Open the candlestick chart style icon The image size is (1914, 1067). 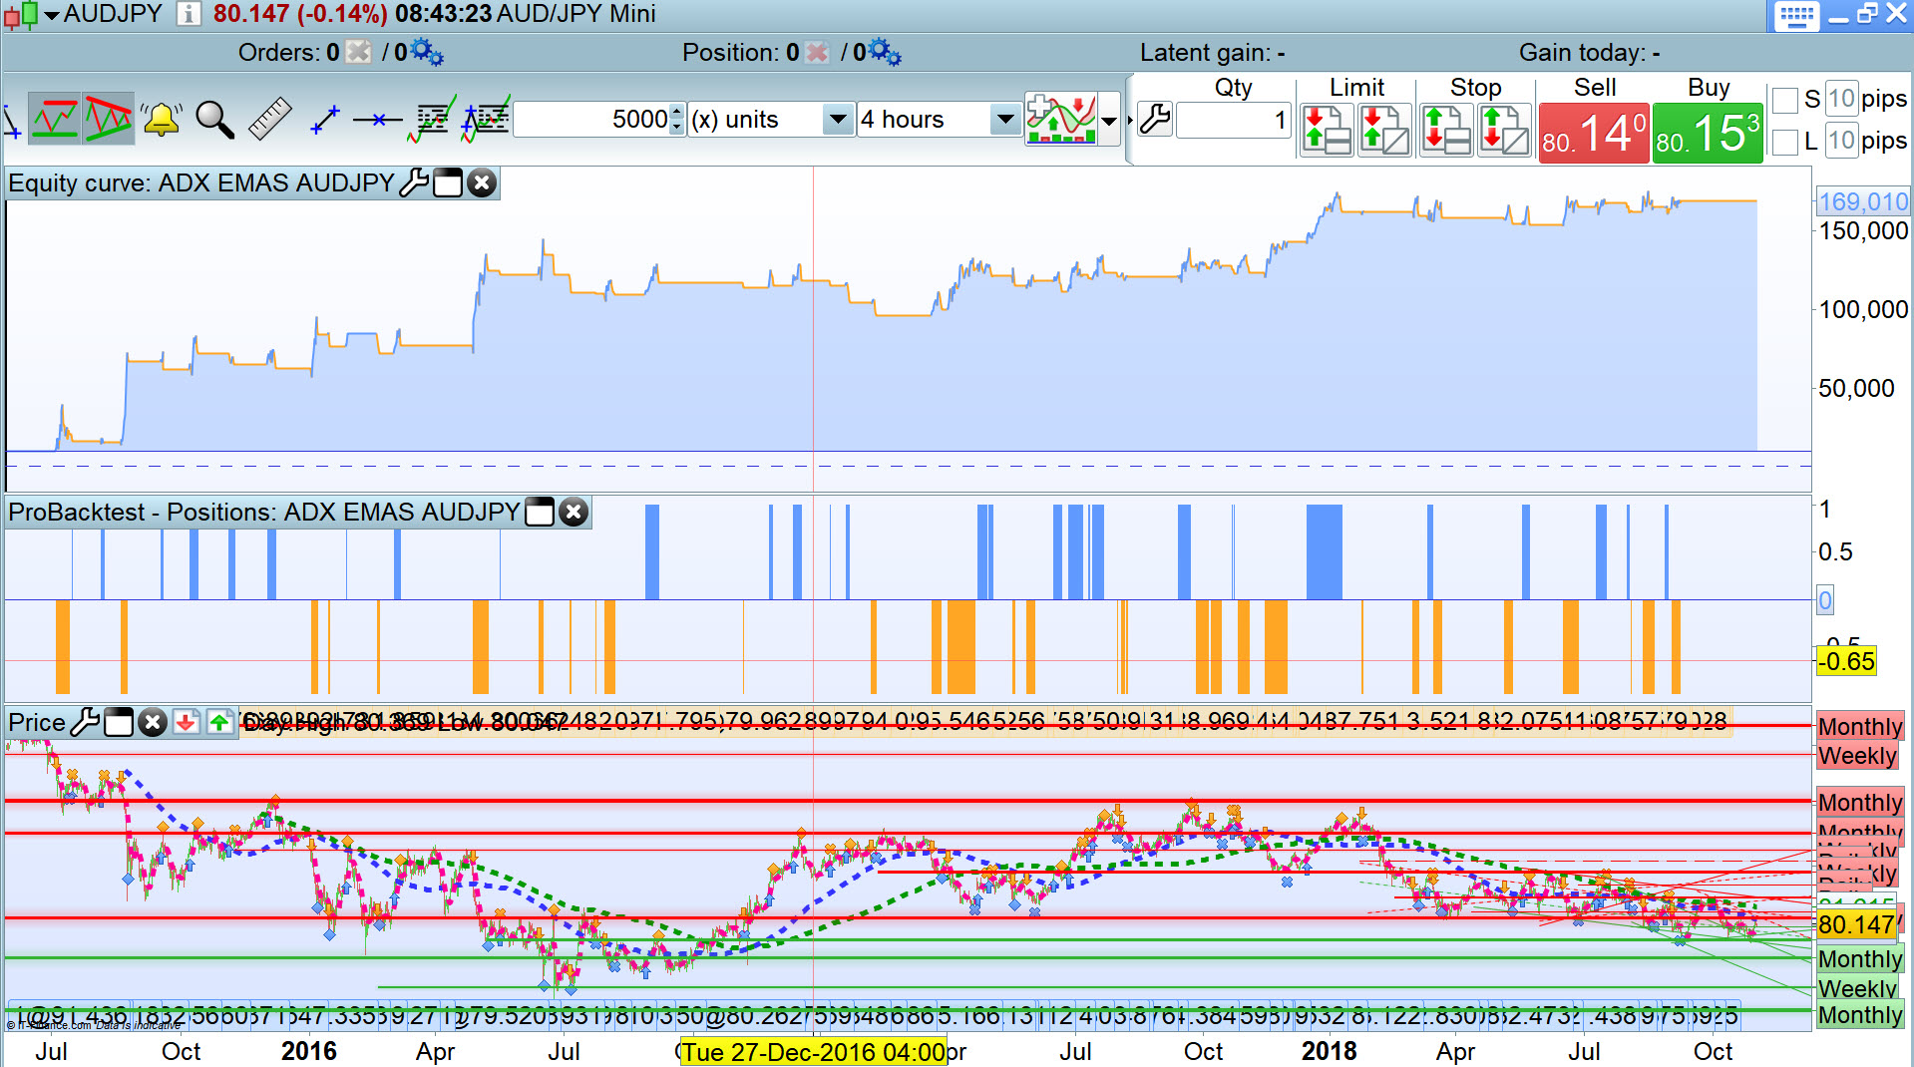coord(20,14)
